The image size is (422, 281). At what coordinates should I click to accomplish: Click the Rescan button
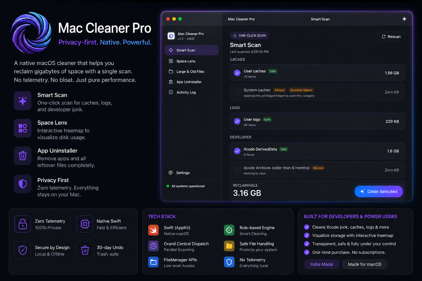[391, 36]
